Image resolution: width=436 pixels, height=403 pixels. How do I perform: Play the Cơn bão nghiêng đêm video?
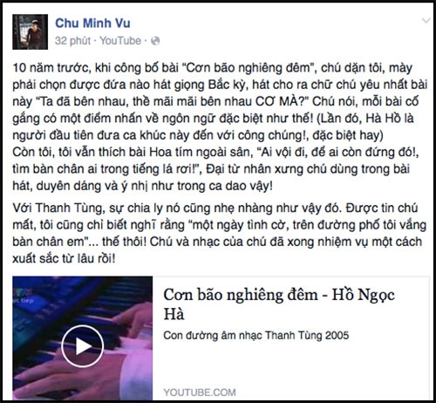tap(82, 346)
